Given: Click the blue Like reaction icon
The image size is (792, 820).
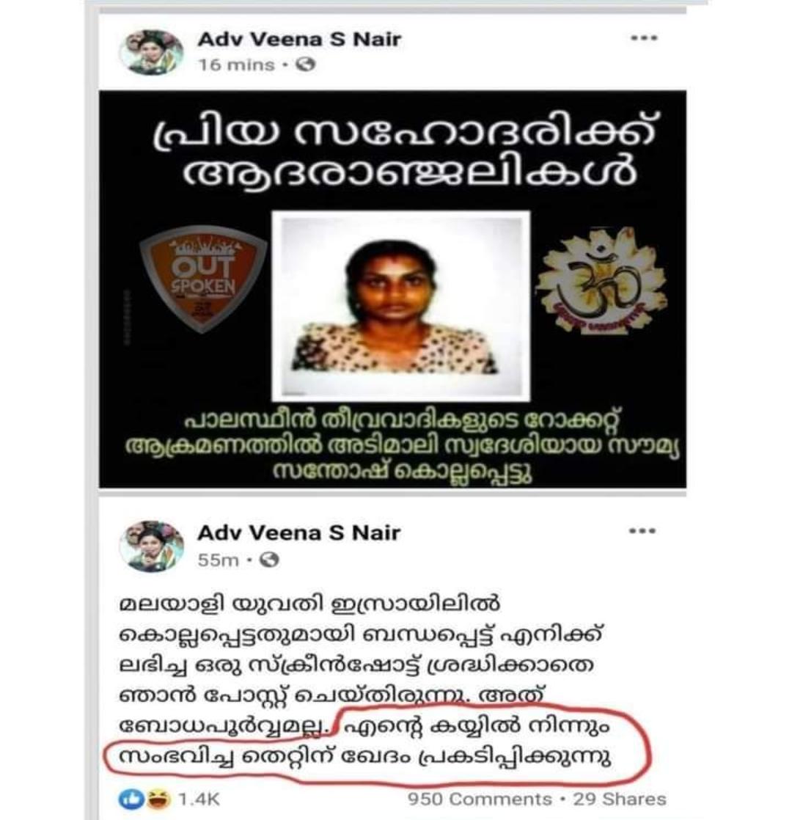Looking at the screenshot, I should [x=131, y=798].
